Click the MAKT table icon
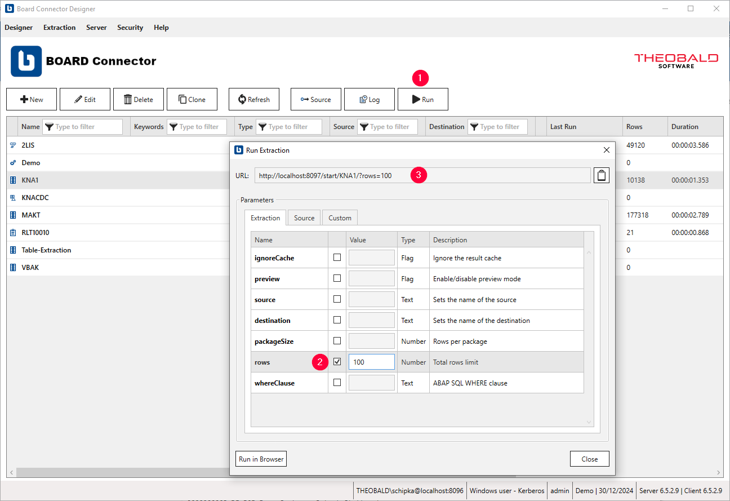Image resolution: width=730 pixels, height=501 pixels. pyautogui.click(x=13, y=215)
